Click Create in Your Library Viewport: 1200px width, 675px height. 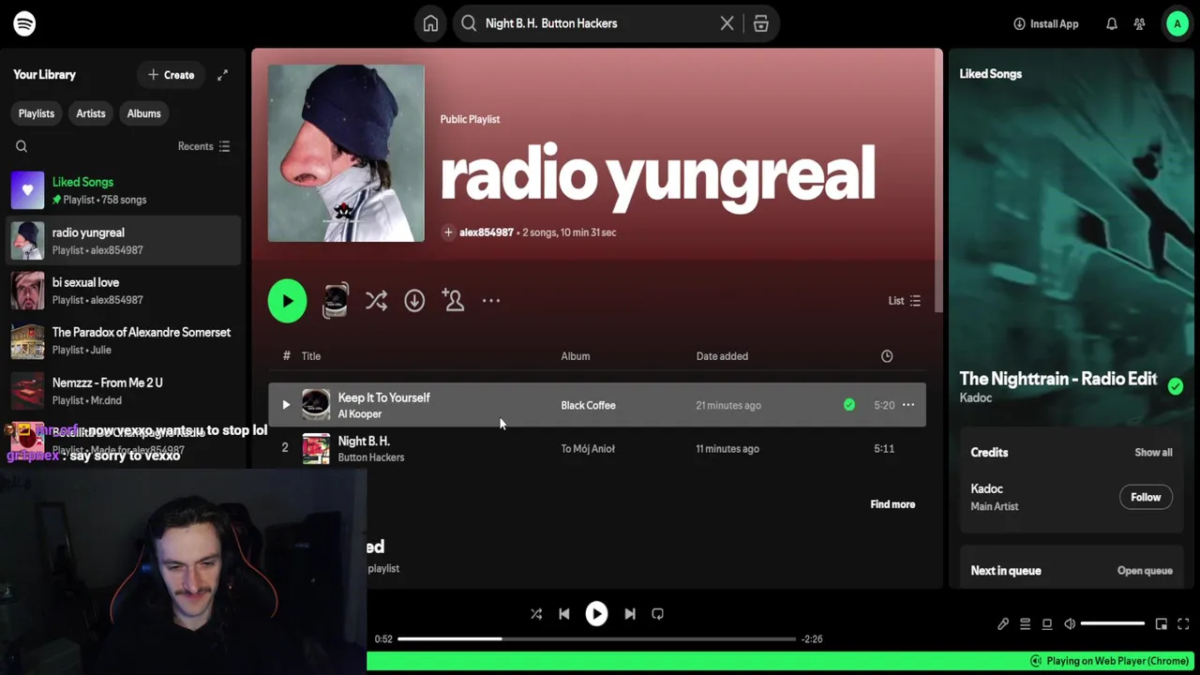171,75
